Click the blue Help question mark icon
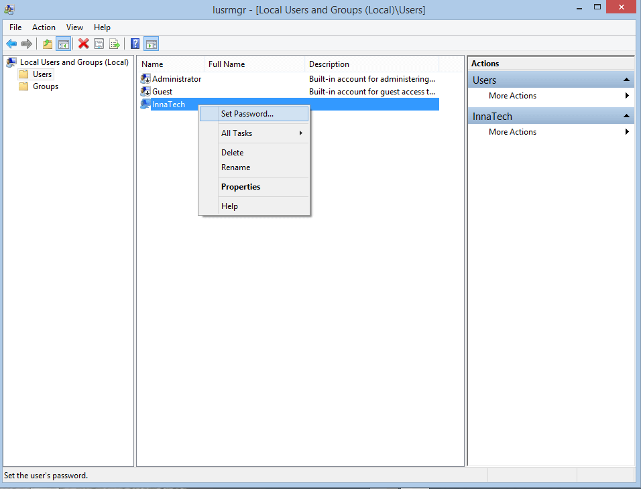The height and width of the screenshot is (489, 641). [x=135, y=44]
